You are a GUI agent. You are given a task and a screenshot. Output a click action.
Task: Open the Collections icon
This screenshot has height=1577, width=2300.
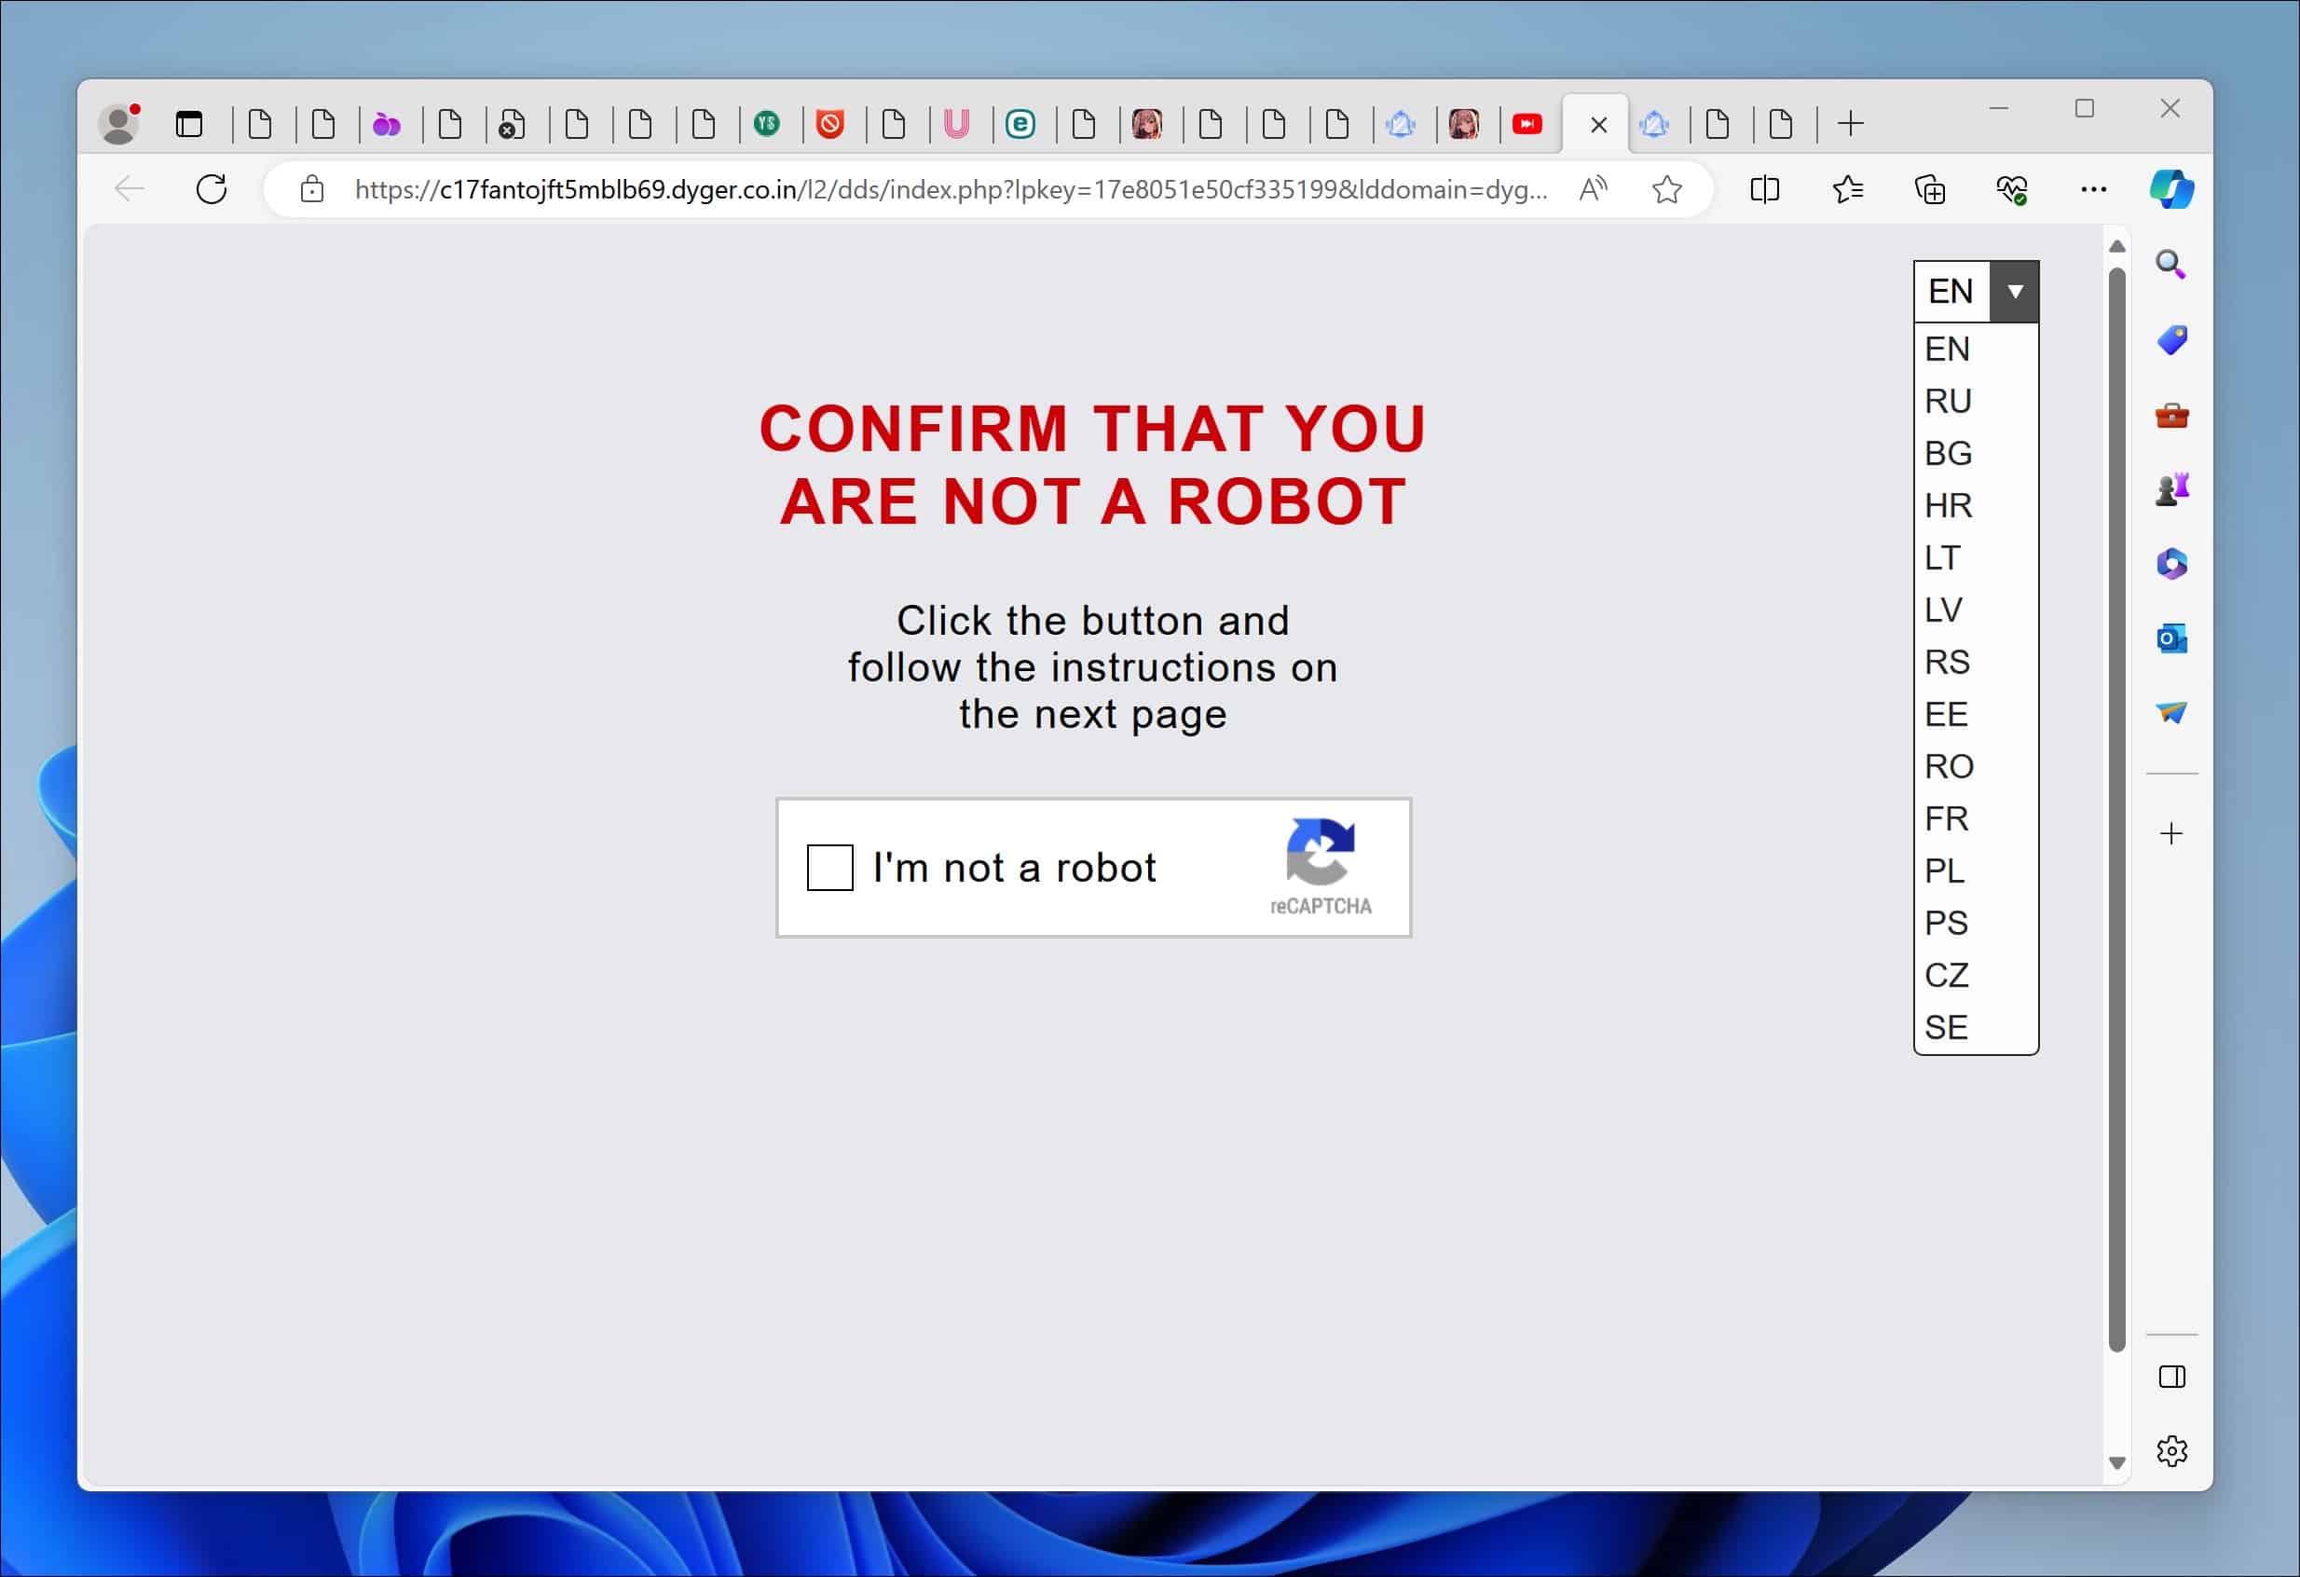tap(1929, 189)
